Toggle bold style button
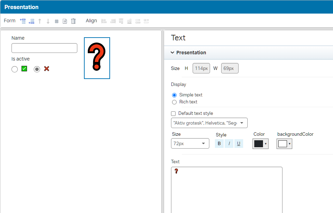 coord(219,143)
